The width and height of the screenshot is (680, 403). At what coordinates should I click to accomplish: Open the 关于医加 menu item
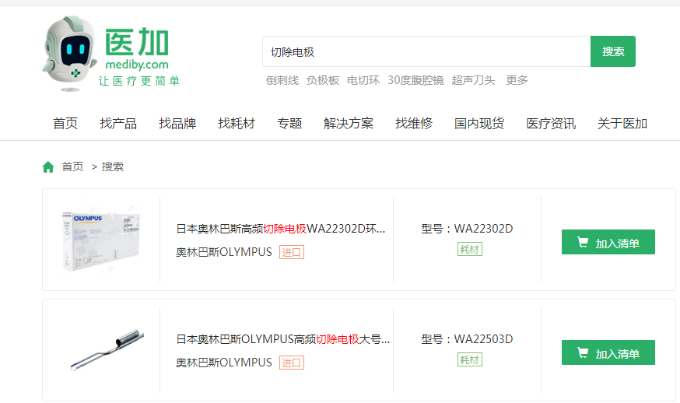click(622, 124)
